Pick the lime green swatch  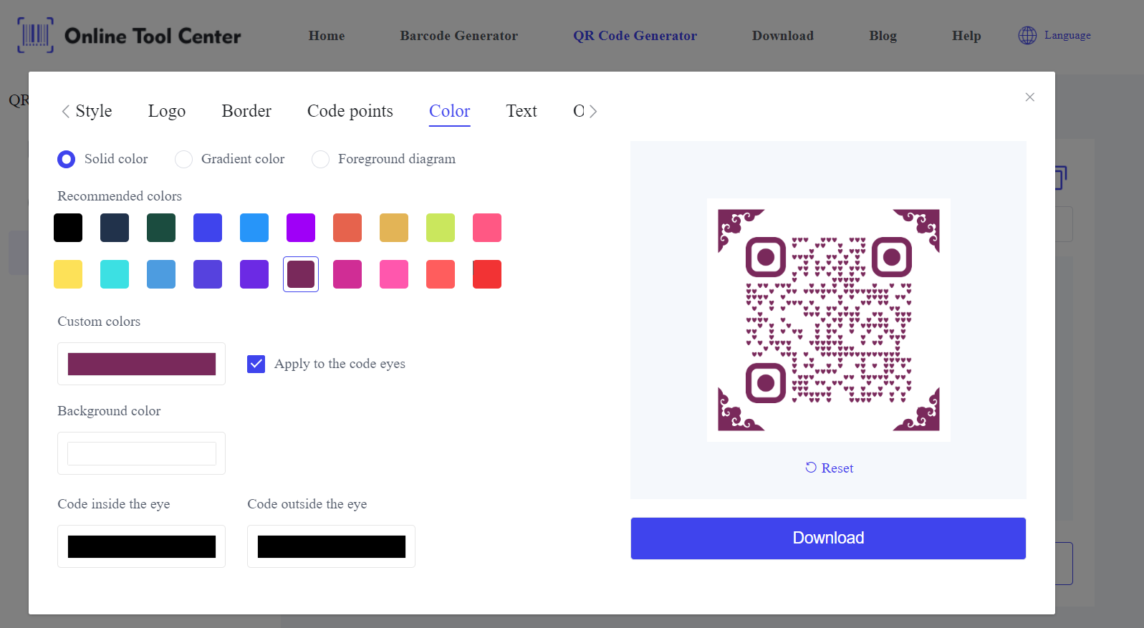click(x=441, y=228)
